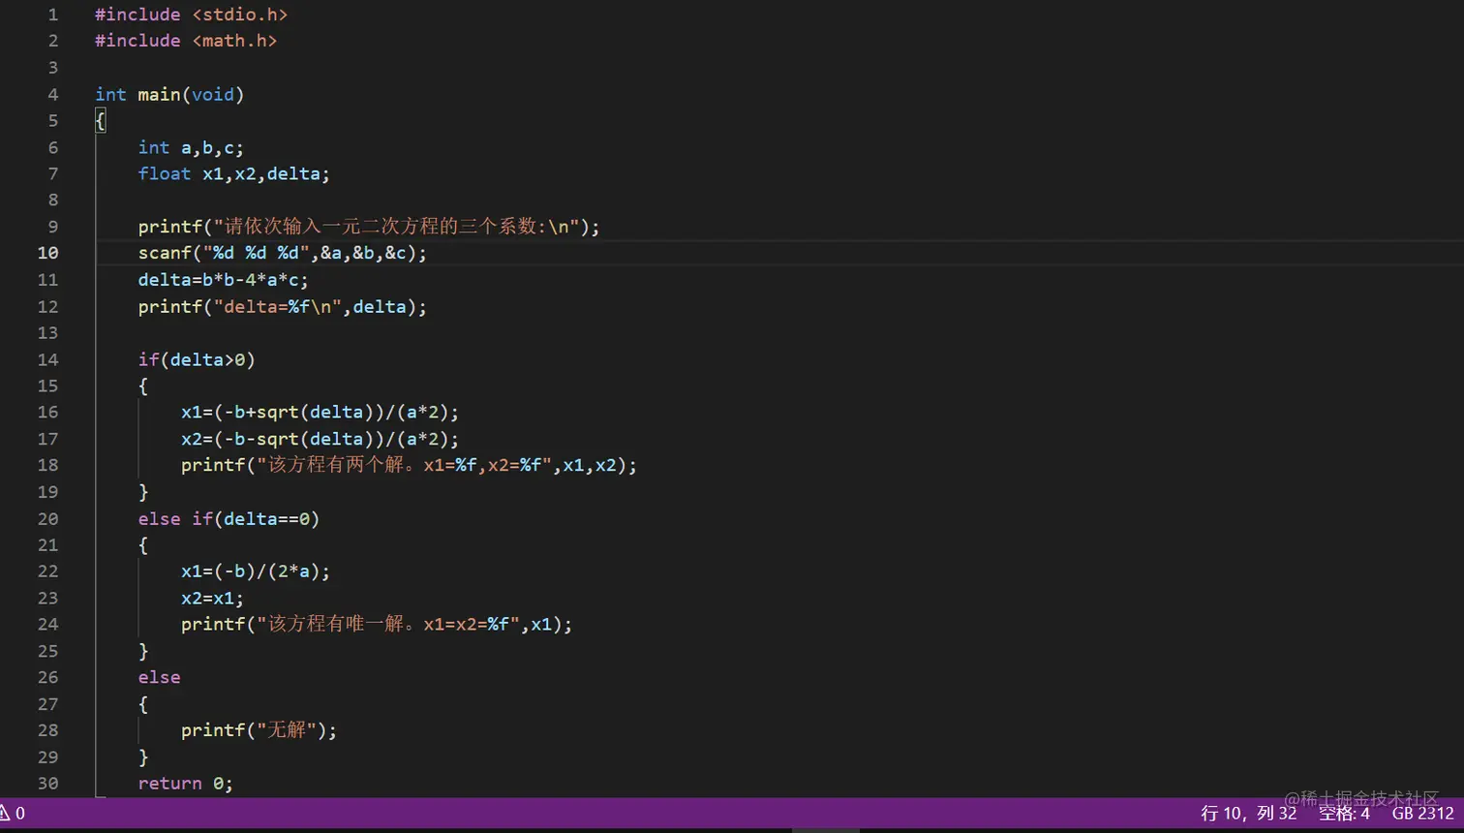Click the opening brace on line 5
Image resolution: width=1464 pixels, height=833 pixels.
click(x=100, y=121)
